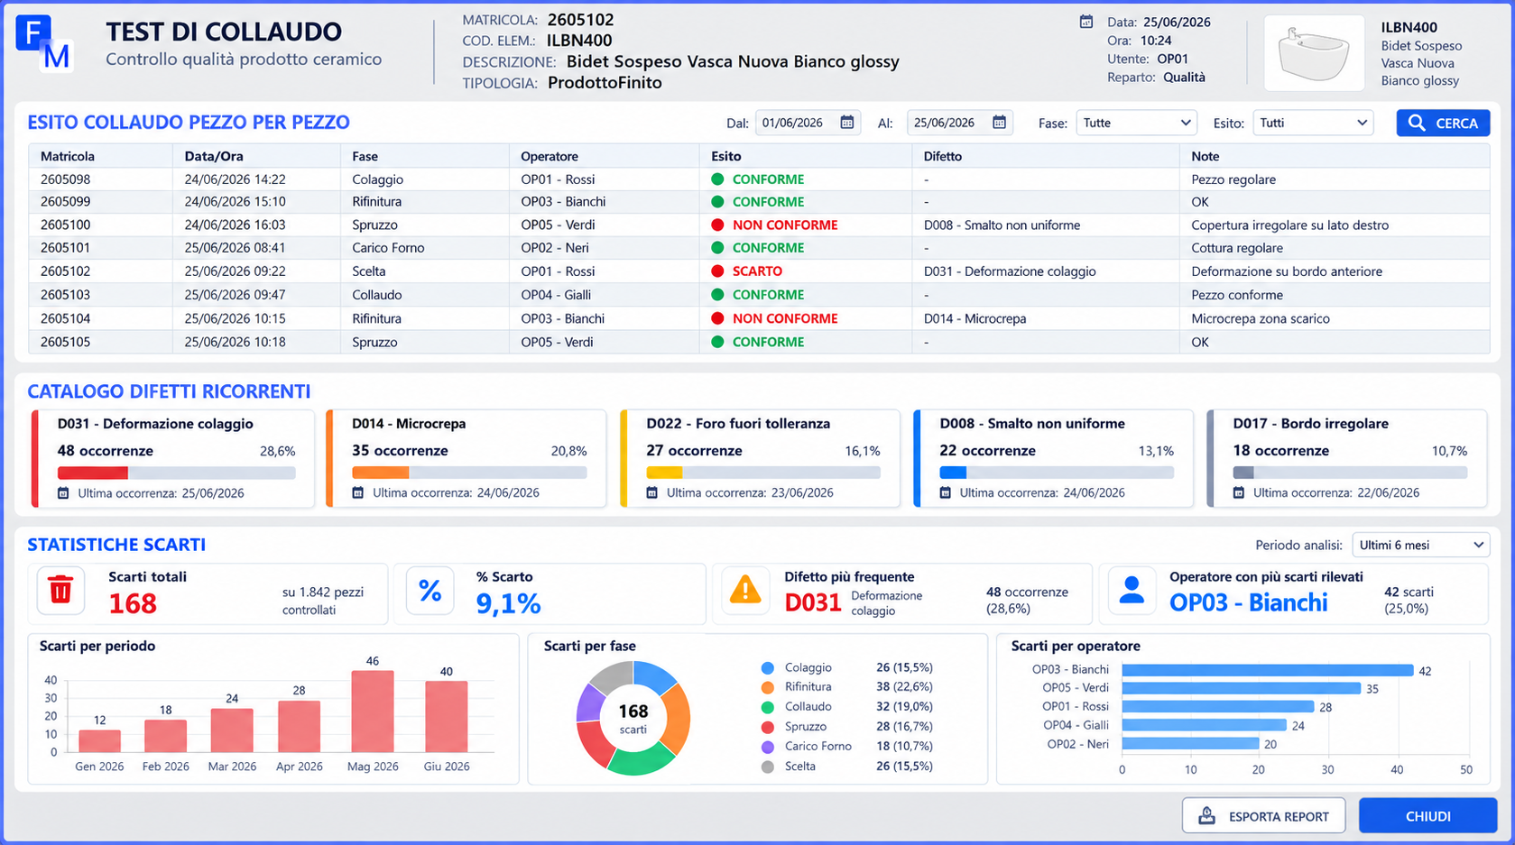Open the Fase filter dropdown
Screen dimensions: 1515x845
pos(1136,123)
